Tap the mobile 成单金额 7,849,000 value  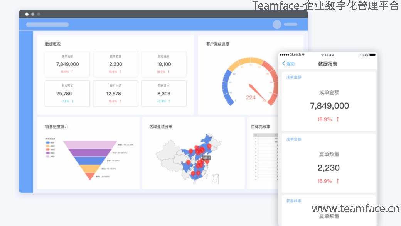click(329, 105)
